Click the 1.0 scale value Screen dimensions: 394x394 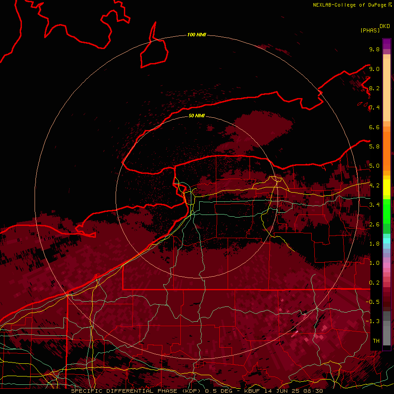click(374, 263)
